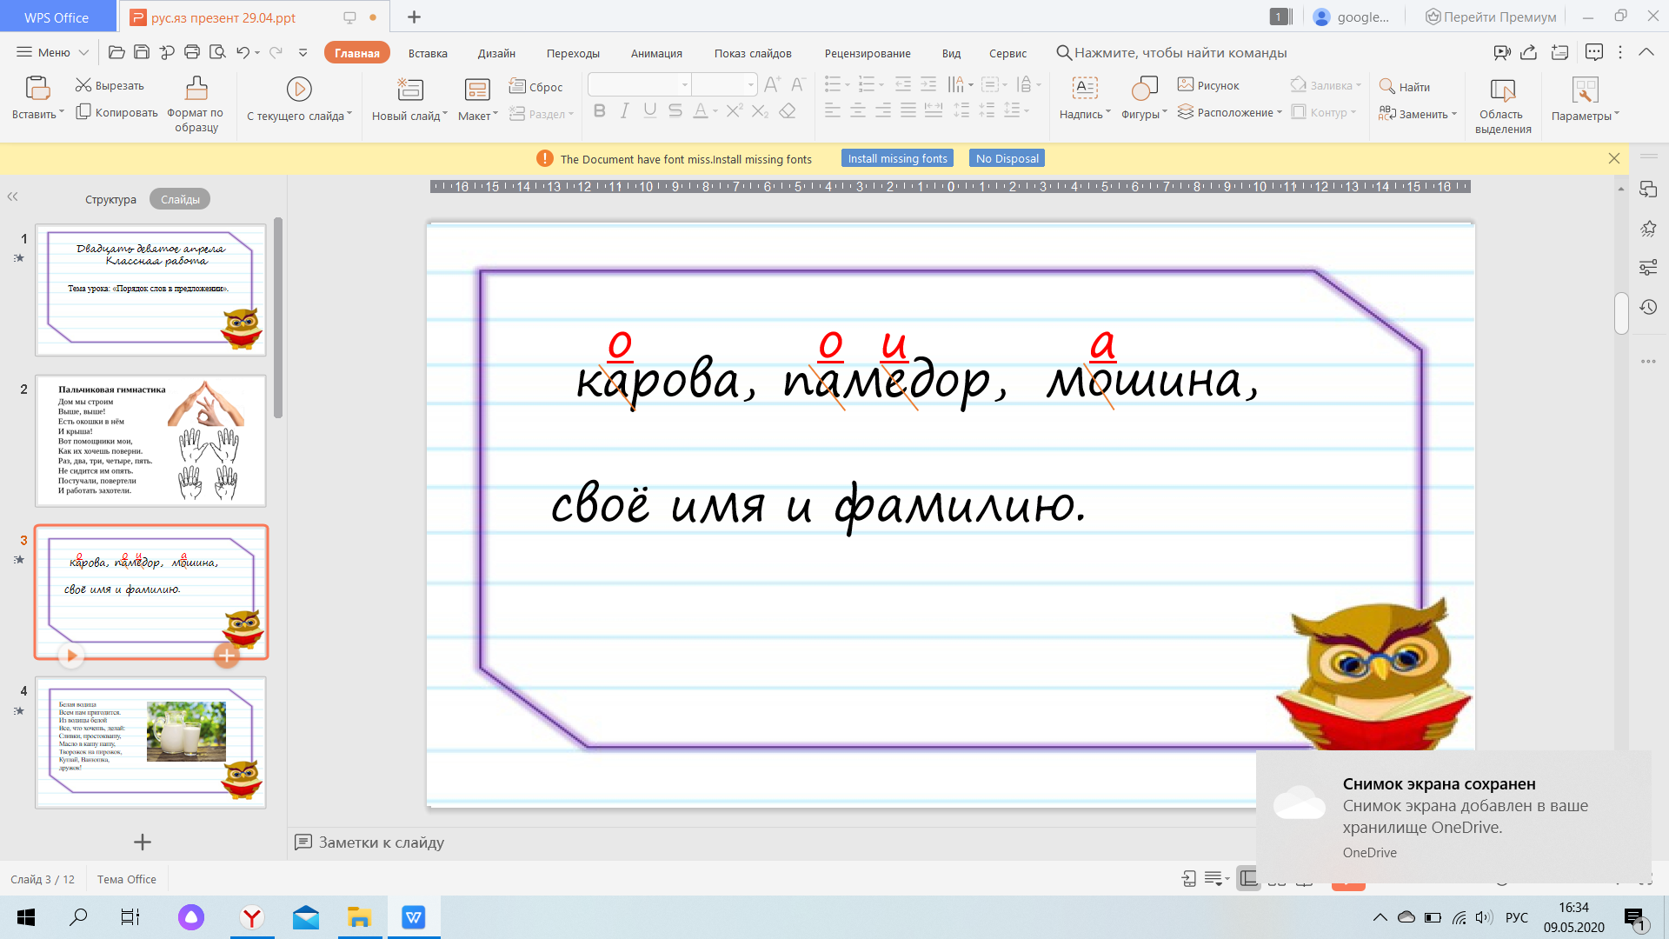Click the Shapes insert icon
The width and height of the screenshot is (1669, 939).
1141,89
